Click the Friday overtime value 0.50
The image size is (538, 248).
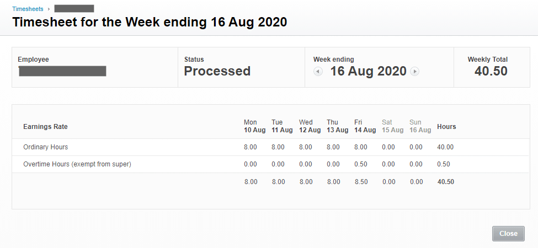point(361,164)
